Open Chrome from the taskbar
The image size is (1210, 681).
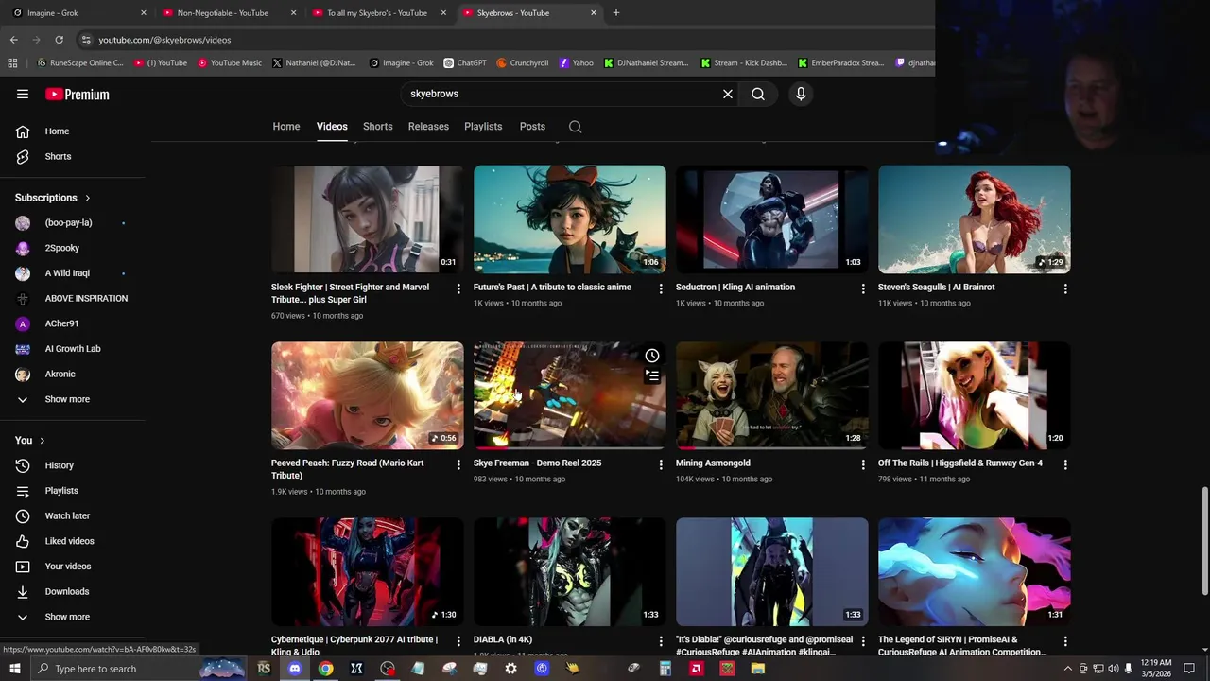[x=325, y=669]
